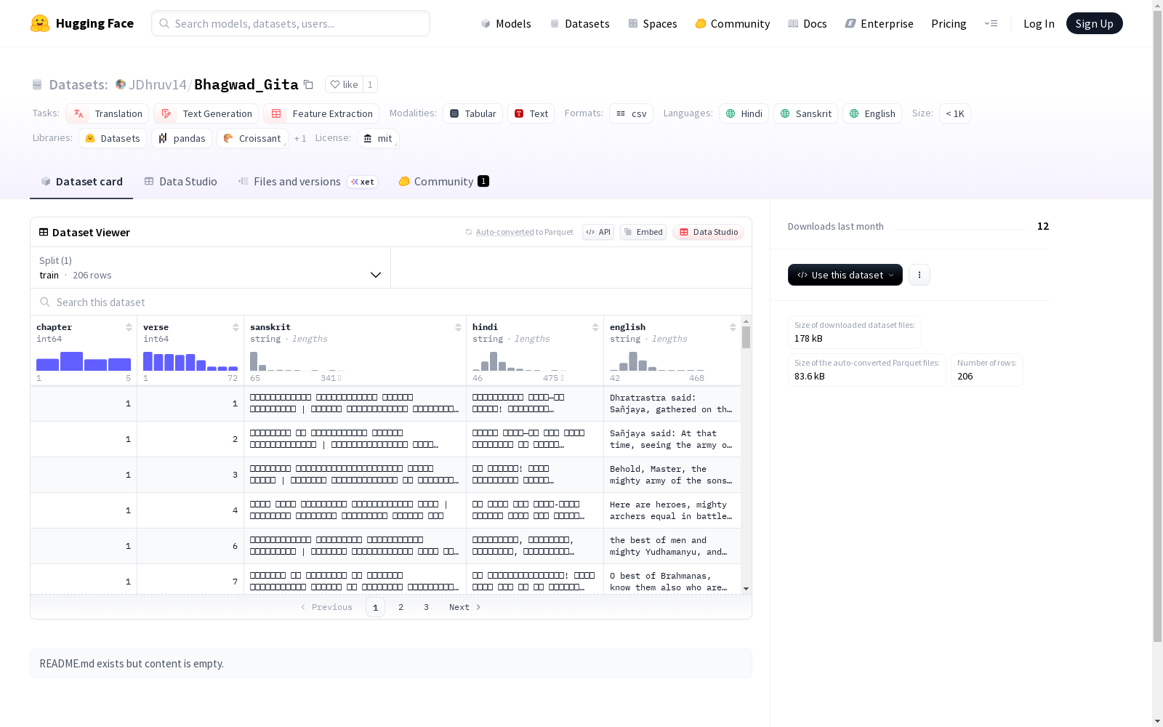Screen dimensions: 1163x727
Task: Click the Search this dataset field
Action: click(x=391, y=302)
